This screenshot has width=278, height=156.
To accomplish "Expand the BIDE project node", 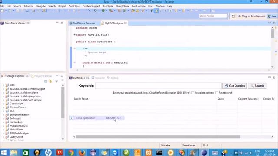I will pos(3,85).
